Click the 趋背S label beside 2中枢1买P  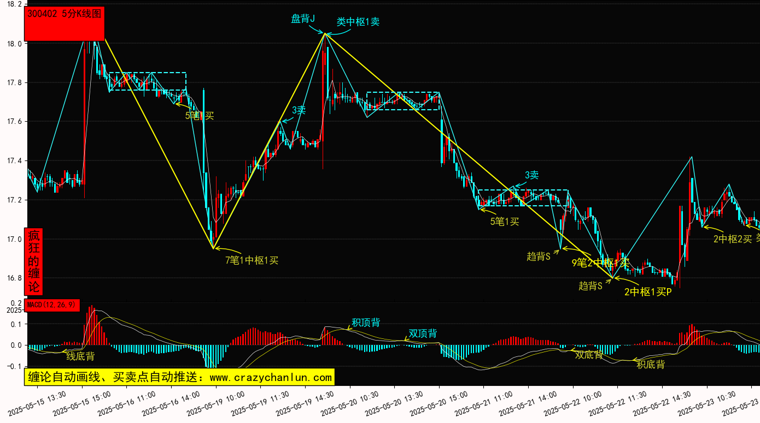coord(591,285)
